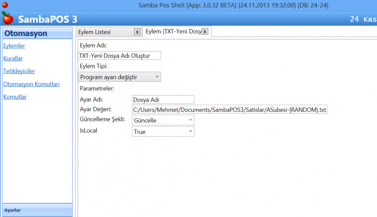
Task: Click the IsLocal label
Action: (88, 131)
